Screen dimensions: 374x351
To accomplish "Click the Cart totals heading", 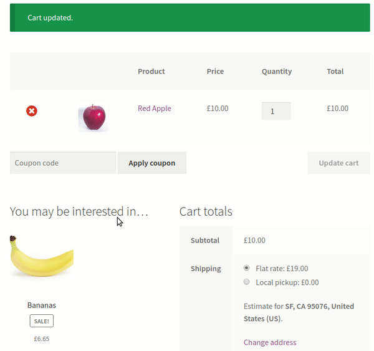I will click(206, 211).
